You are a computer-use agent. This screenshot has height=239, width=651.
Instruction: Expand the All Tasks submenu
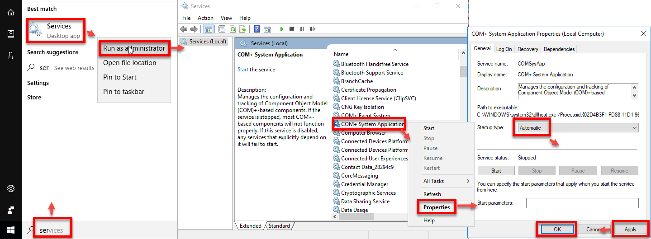pyautogui.click(x=446, y=181)
